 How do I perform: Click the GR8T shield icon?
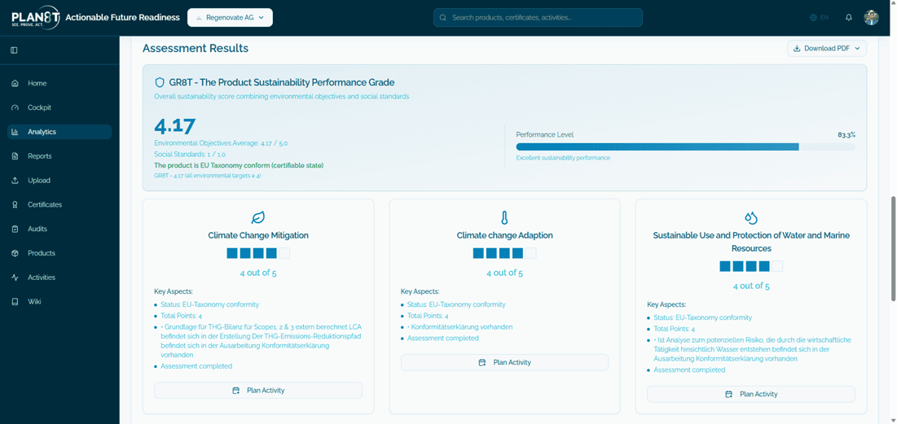coord(160,82)
